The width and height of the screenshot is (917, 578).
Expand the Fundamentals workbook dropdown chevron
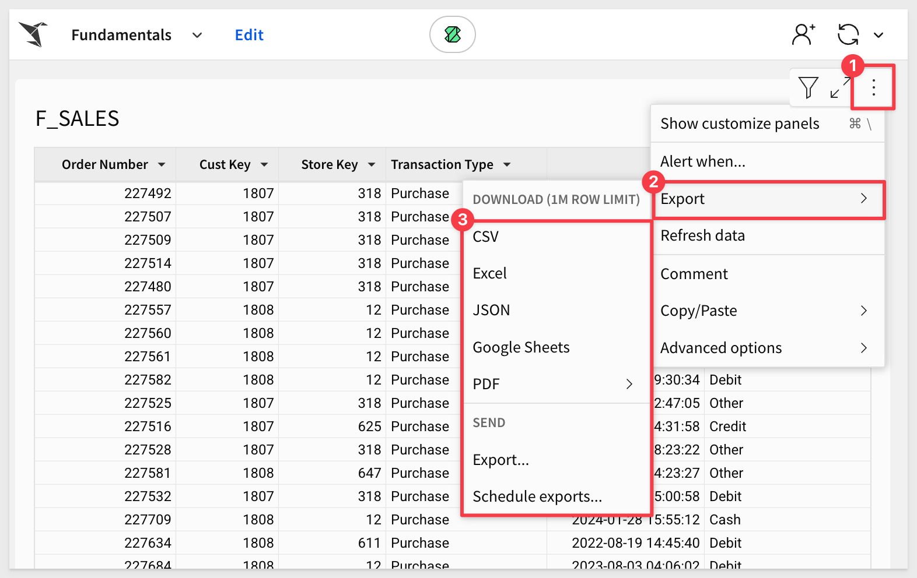tap(197, 35)
